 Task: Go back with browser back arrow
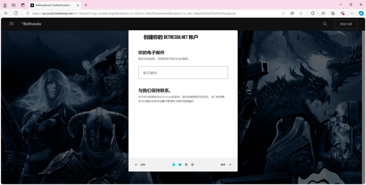tap(6, 13)
